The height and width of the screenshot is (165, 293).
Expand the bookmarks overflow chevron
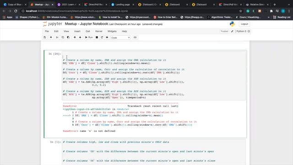point(269,17)
